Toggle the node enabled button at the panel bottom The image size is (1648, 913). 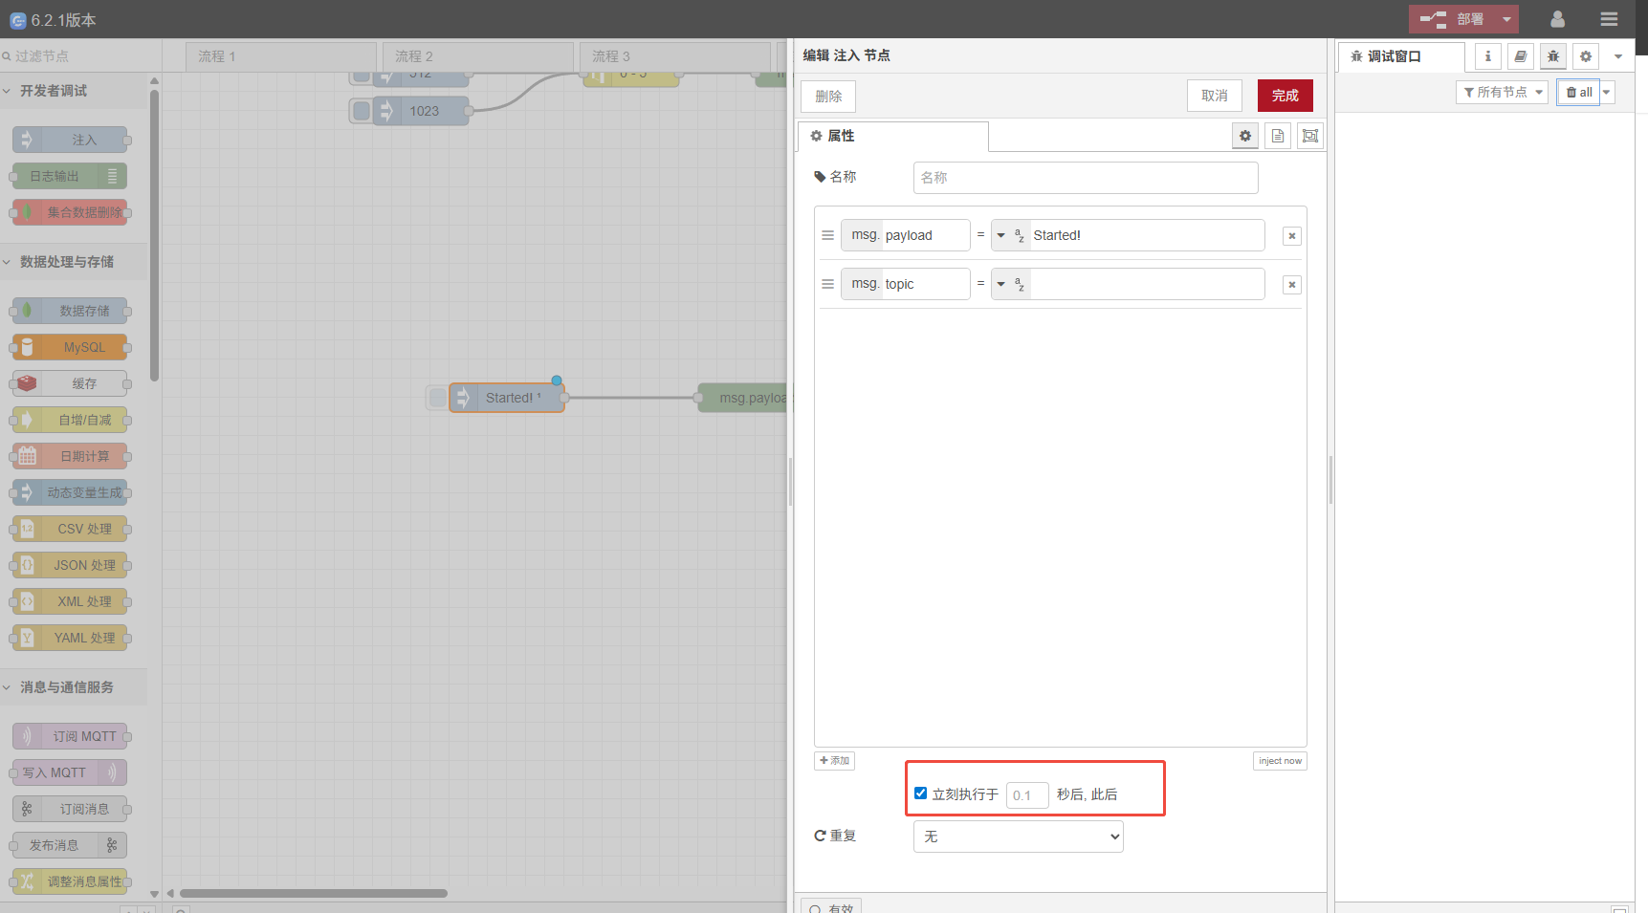(x=831, y=906)
